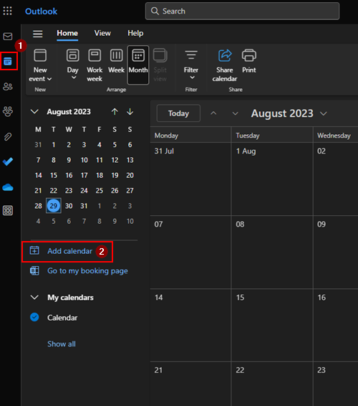Open the Files paperclip icon
The image size is (358, 406).
[x=8, y=136]
